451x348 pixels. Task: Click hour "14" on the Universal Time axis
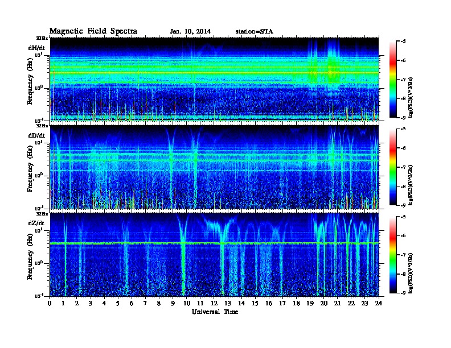241,303
